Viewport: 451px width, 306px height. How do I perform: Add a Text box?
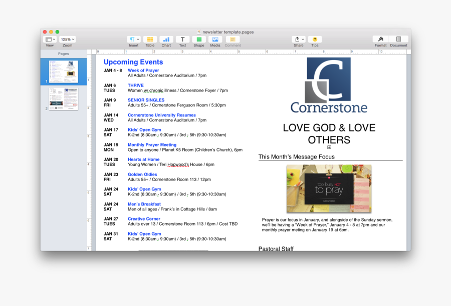(182, 39)
